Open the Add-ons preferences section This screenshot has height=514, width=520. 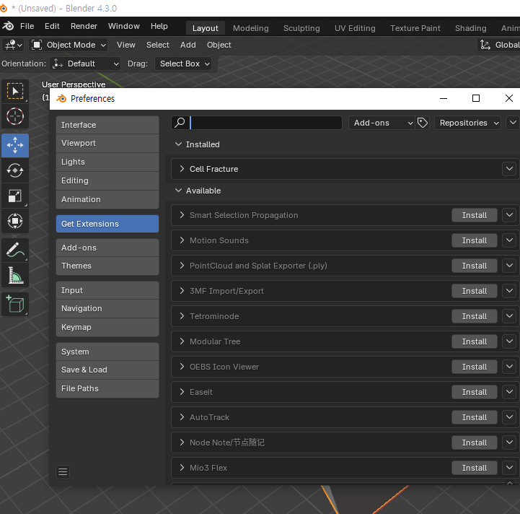(107, 248)
